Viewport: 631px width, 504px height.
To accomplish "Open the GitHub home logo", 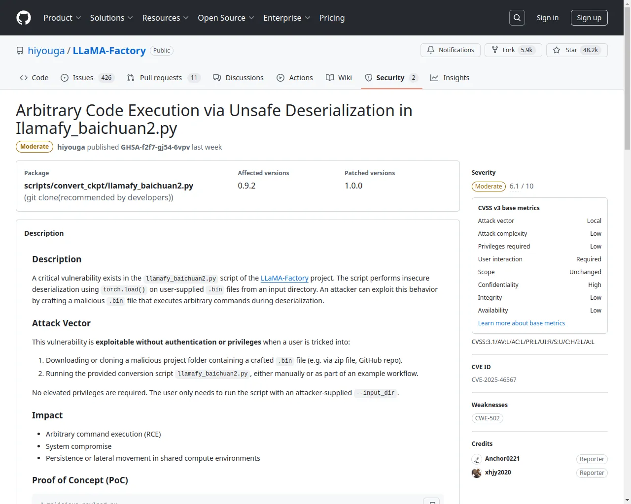I will click(x=24, y=18).
